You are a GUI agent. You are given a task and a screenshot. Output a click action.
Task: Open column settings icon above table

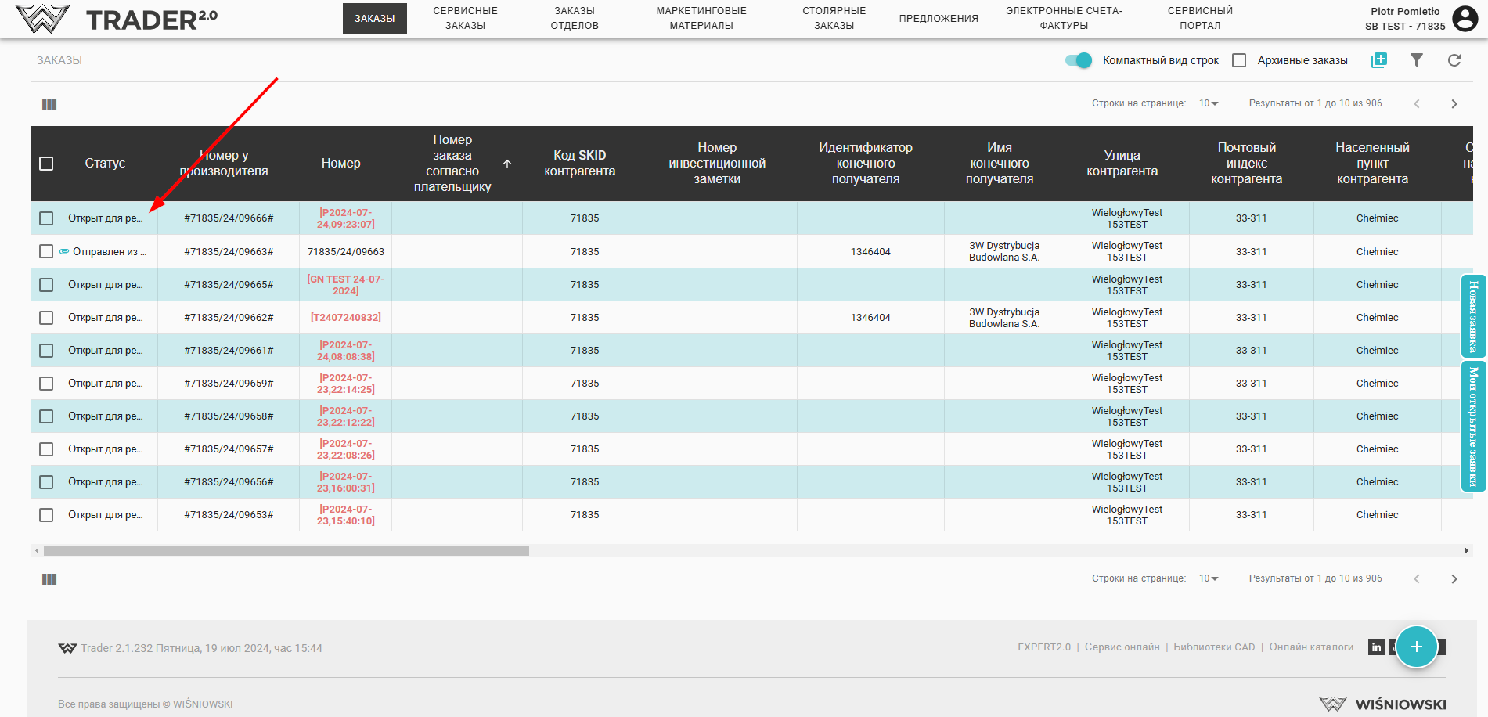coord(49,104)
